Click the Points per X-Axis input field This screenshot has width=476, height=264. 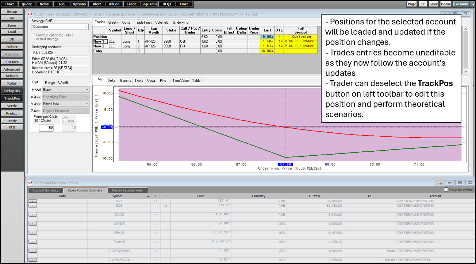pyautogui.click(x=46, y=128)
